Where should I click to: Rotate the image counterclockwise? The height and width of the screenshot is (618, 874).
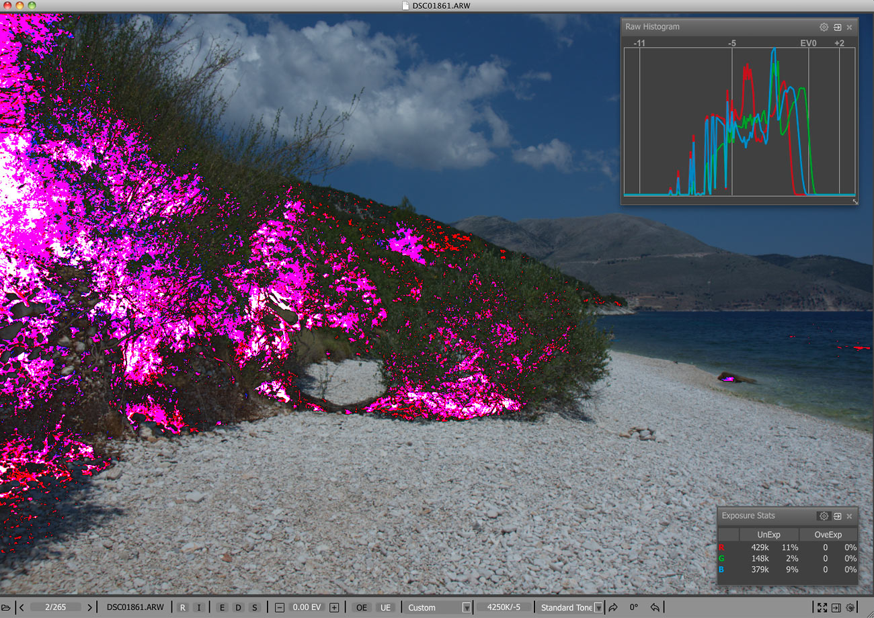(x=655, y=607)
